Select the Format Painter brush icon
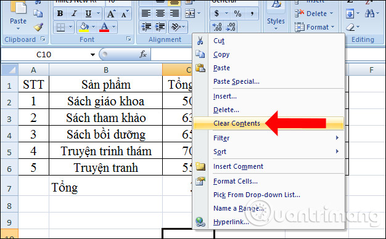Viewport: 386px width, 239px height. click(38, 27)
